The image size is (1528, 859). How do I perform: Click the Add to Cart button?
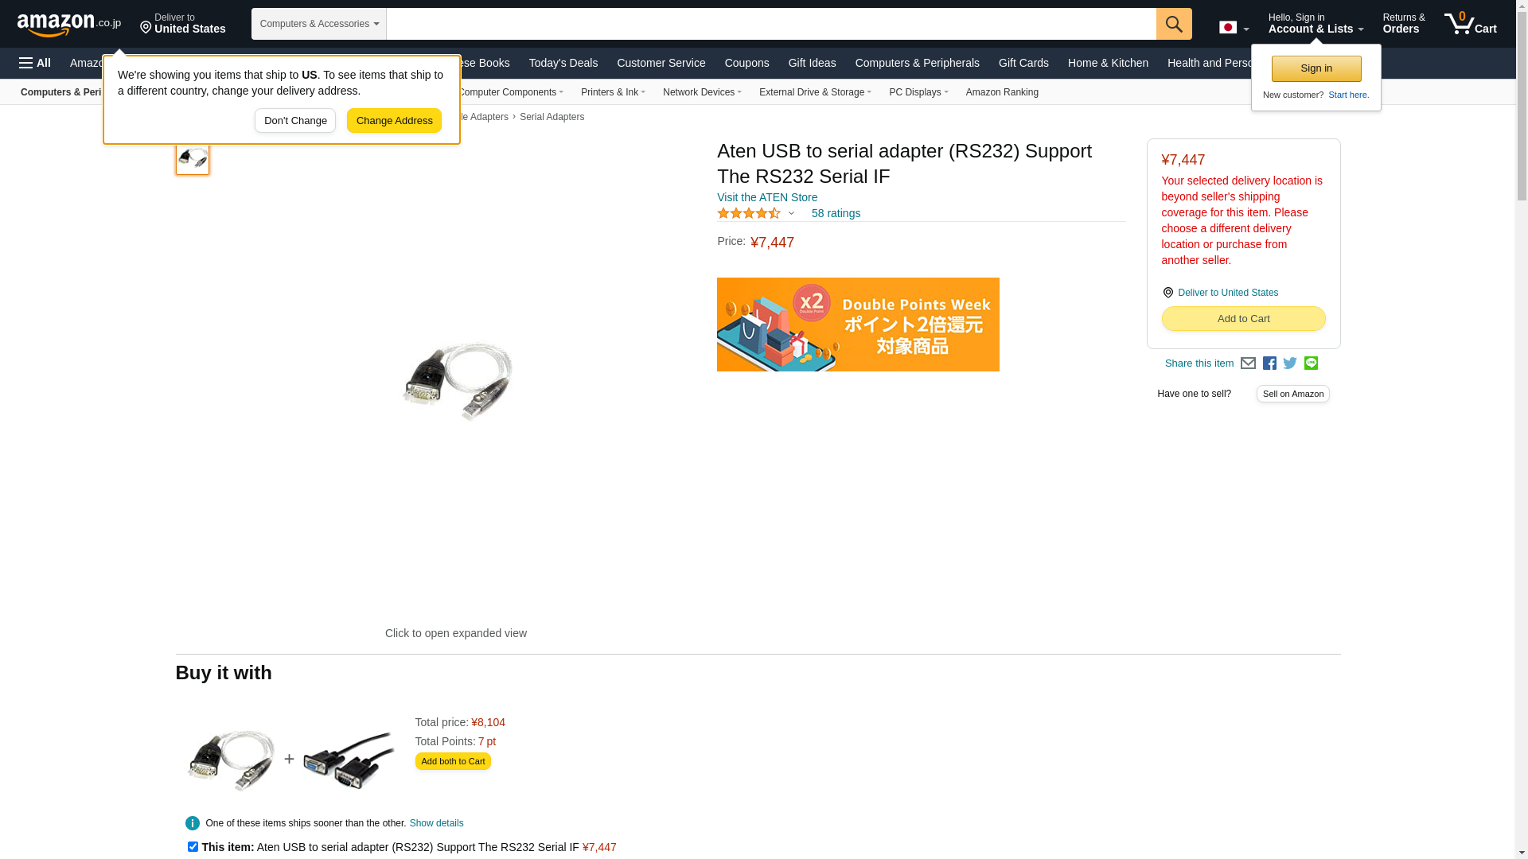(x=1243, y=319)
